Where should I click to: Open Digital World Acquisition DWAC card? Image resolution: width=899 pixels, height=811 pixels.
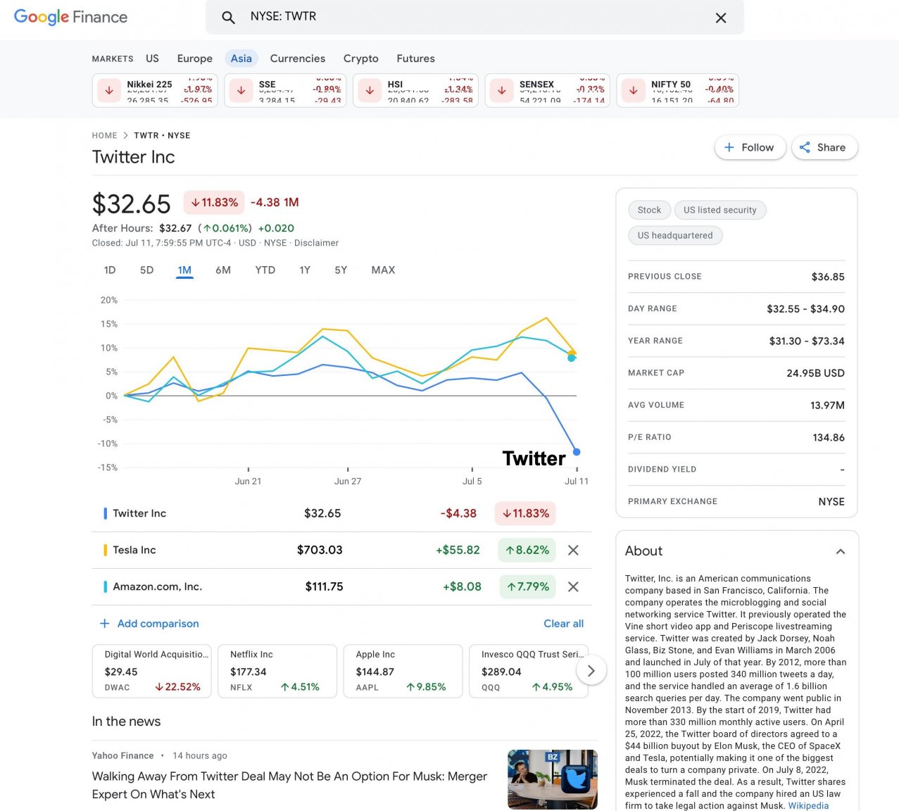coord(152,671)
